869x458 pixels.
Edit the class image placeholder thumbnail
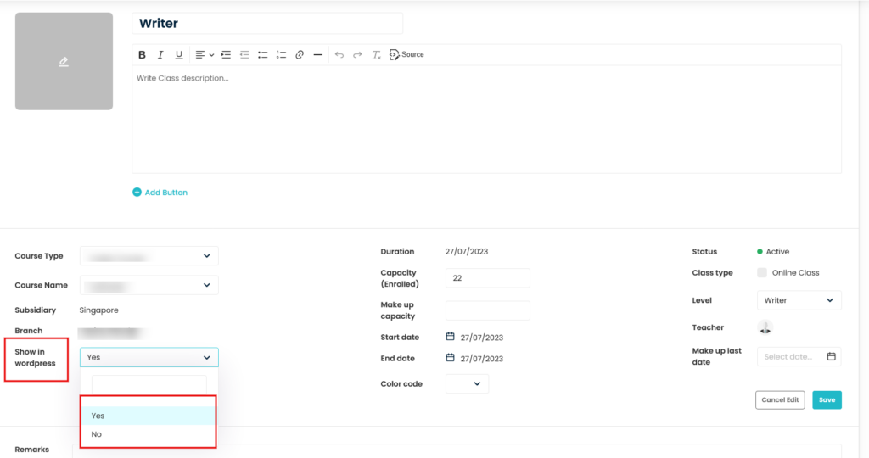click(x=64, y=61)
